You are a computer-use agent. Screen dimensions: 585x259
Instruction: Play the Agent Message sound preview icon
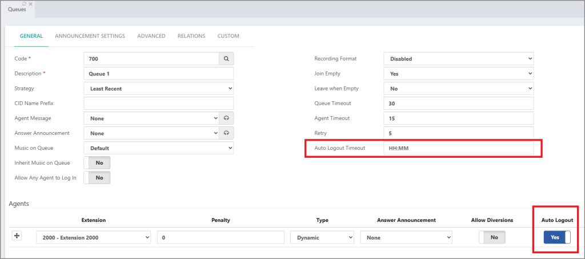click(x=226, y=118)
